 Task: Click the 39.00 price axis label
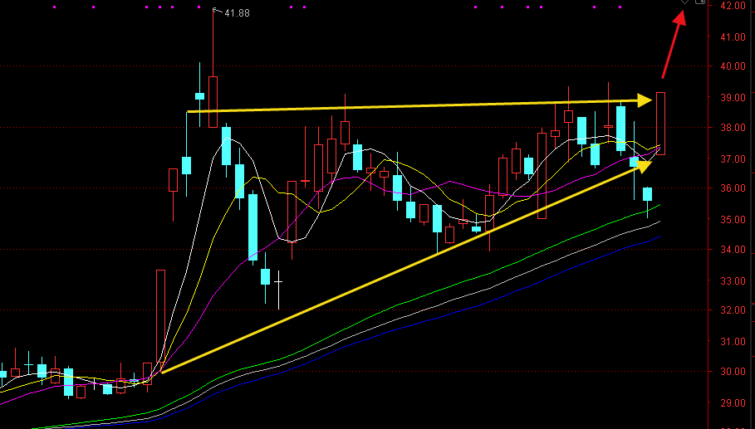click(x=733, y=98)
